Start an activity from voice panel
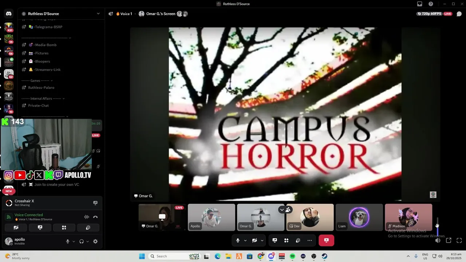The width and height of the screenshot is (466, 262). click(x=64, y=227)
